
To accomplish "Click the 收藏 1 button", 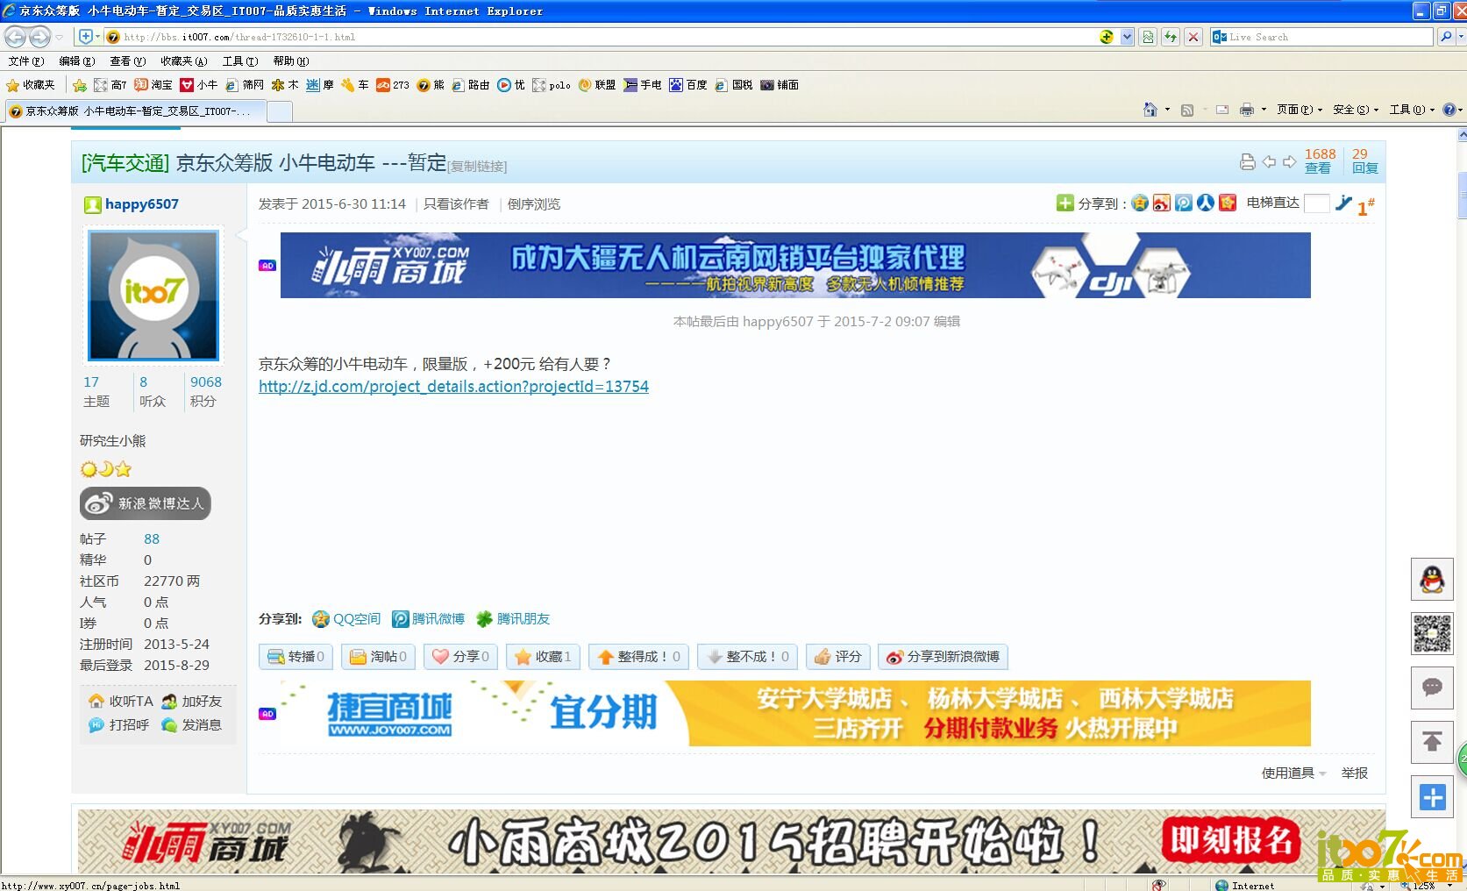I will 543,656.
